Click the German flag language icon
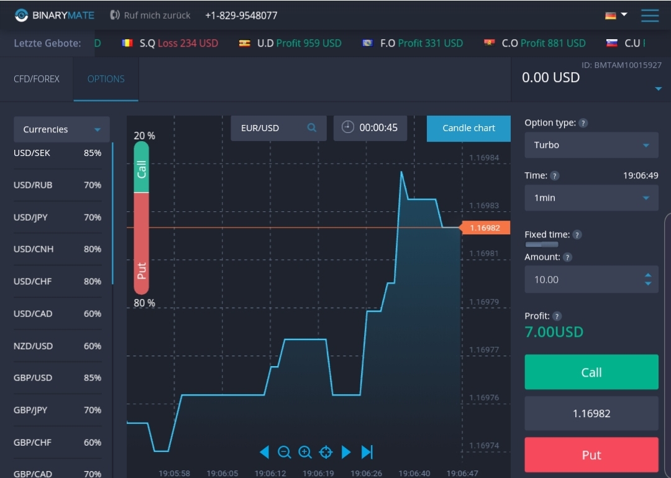 (610, 16)
